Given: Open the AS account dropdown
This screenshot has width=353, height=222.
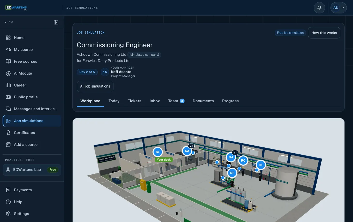Looking at the screenshot, I should [339, 8].
